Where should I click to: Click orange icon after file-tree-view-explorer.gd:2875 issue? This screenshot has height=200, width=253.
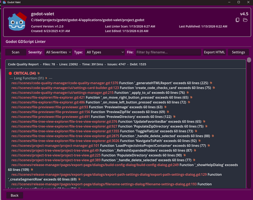pos(213,136)
